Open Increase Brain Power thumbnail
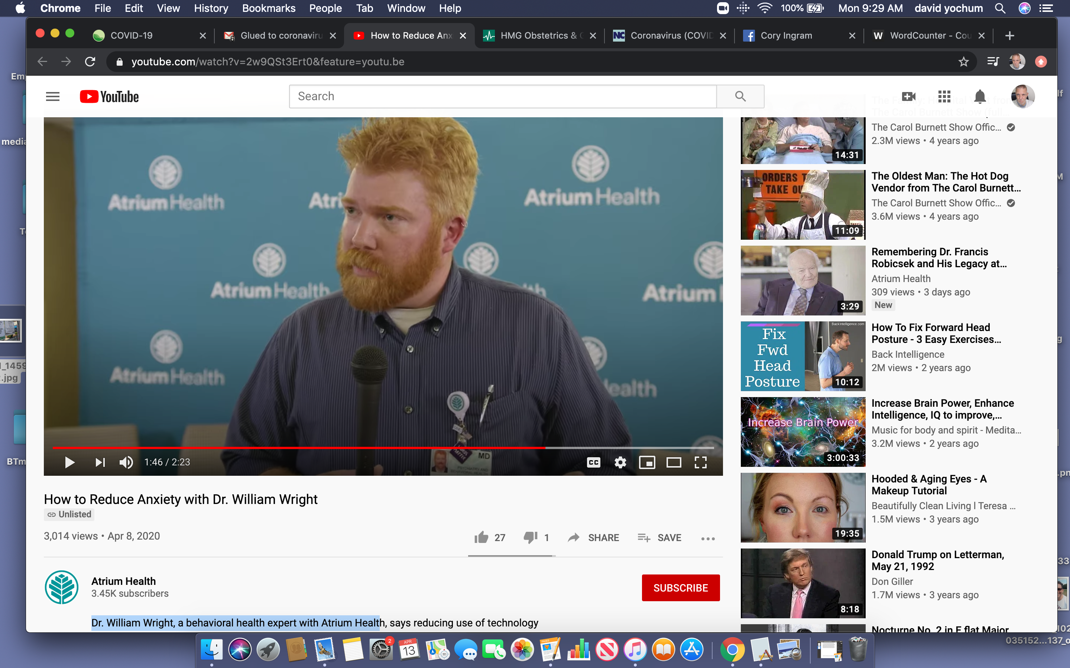This screenshot has height=668, width=1070. click(x=802, y=432)
